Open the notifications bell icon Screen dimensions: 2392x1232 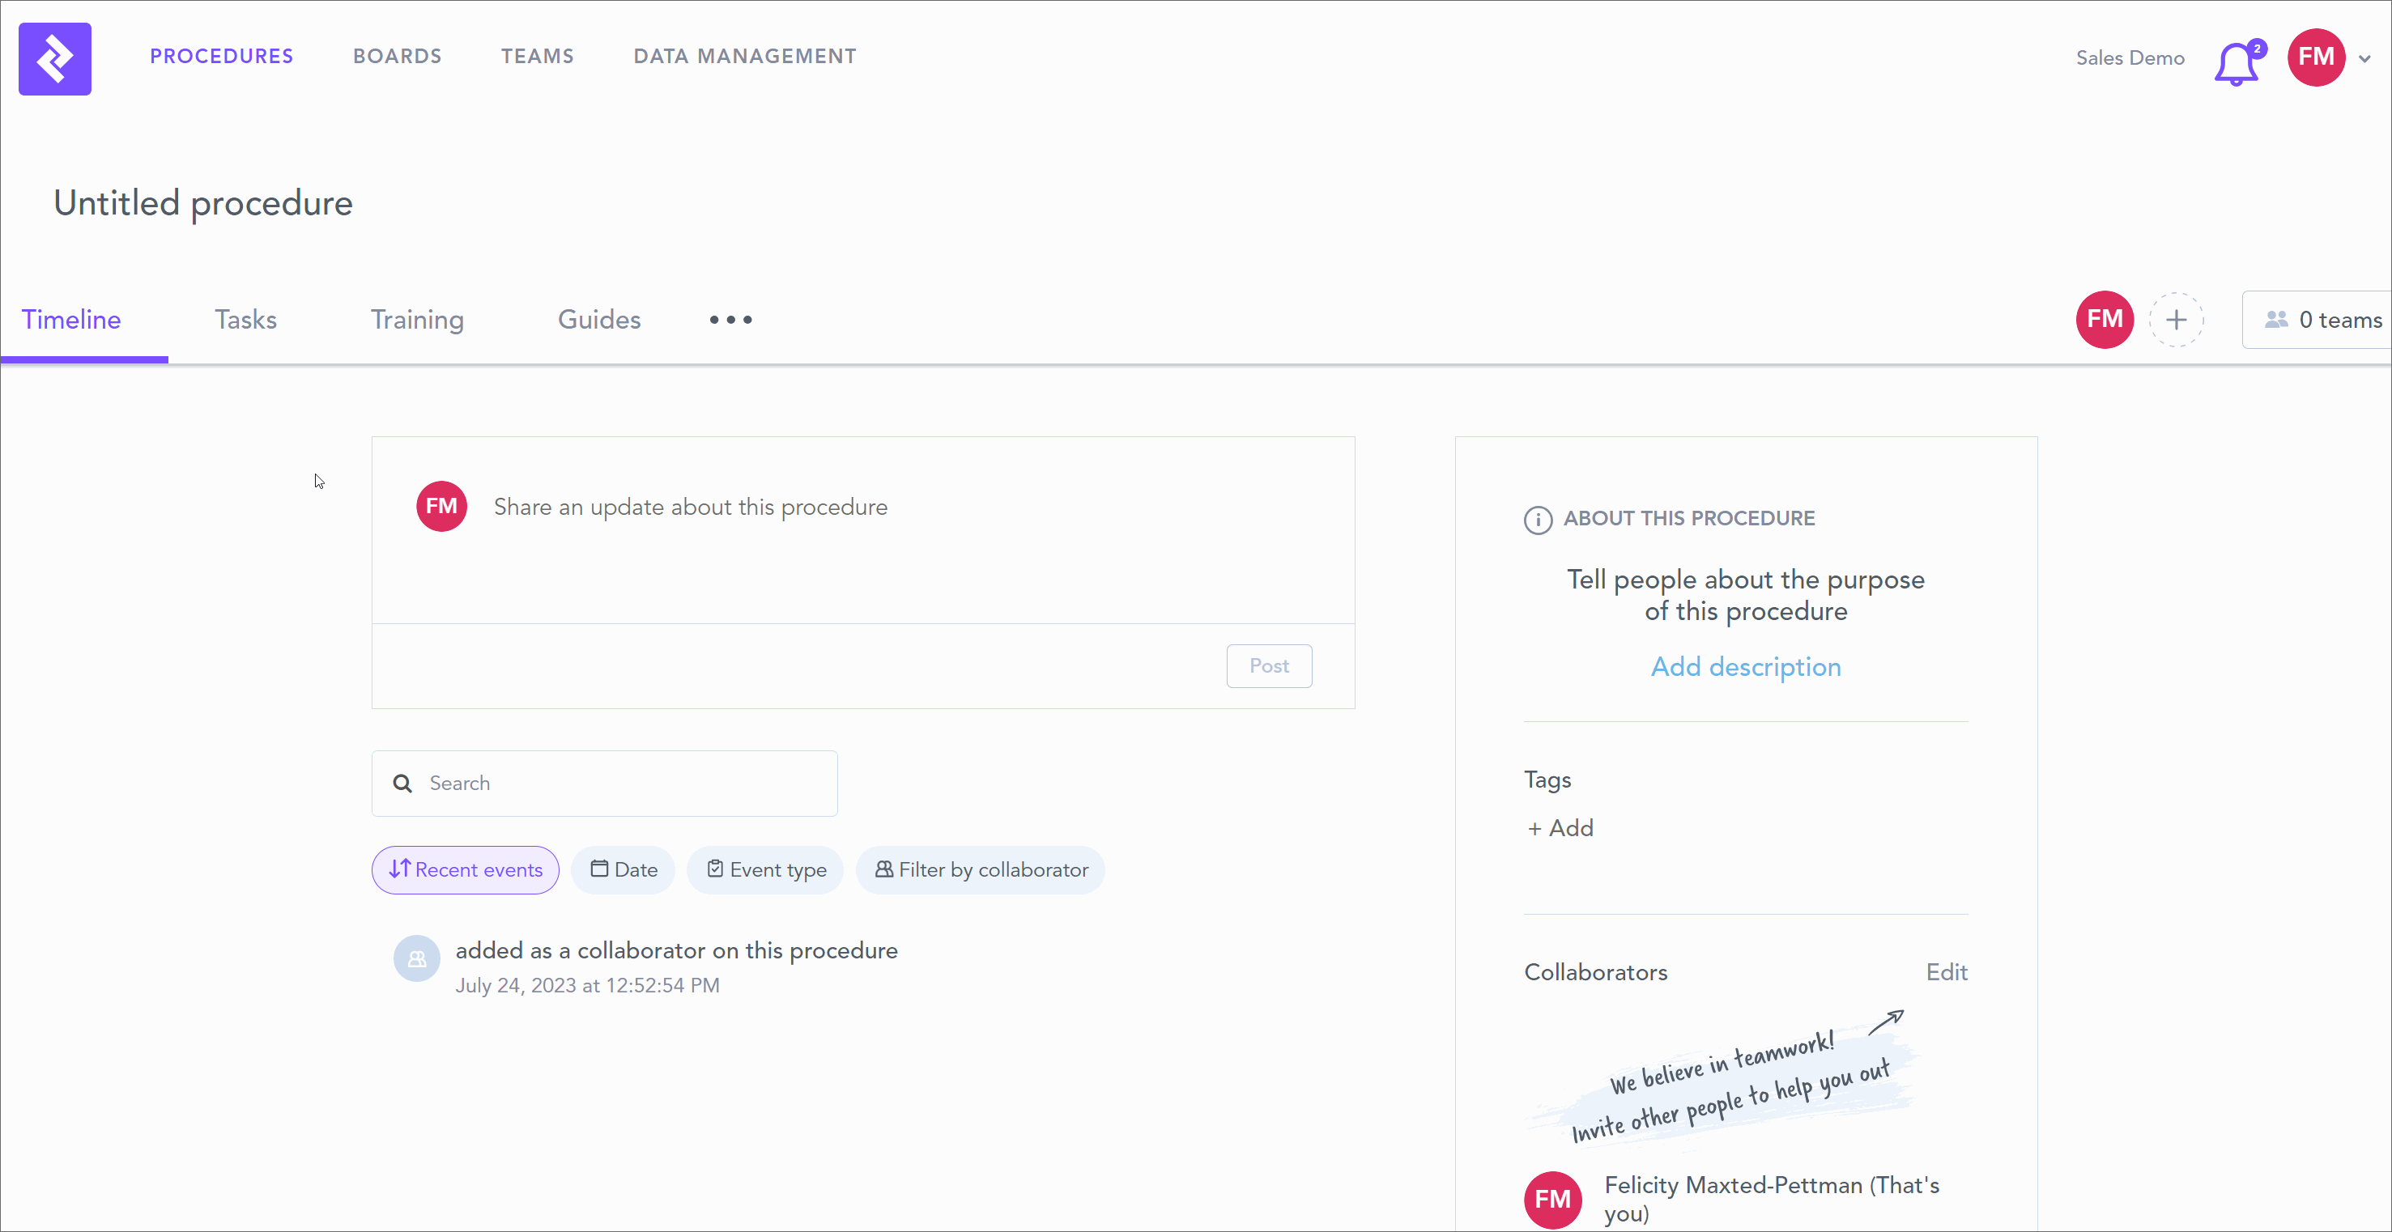tap(2236, 63)
